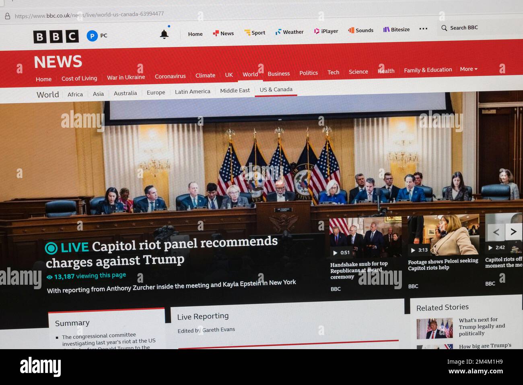Image resolution: width=523 pixels, height=385 pixels.
Task: Open Family & Education section
Action: [x=428, y=70]
